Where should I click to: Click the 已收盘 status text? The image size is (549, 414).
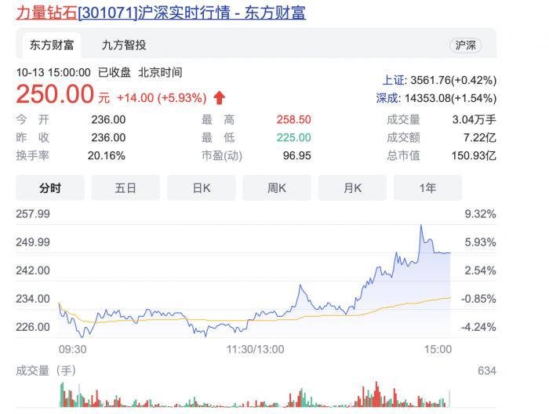pyautogui.click(x=115, y=72)
